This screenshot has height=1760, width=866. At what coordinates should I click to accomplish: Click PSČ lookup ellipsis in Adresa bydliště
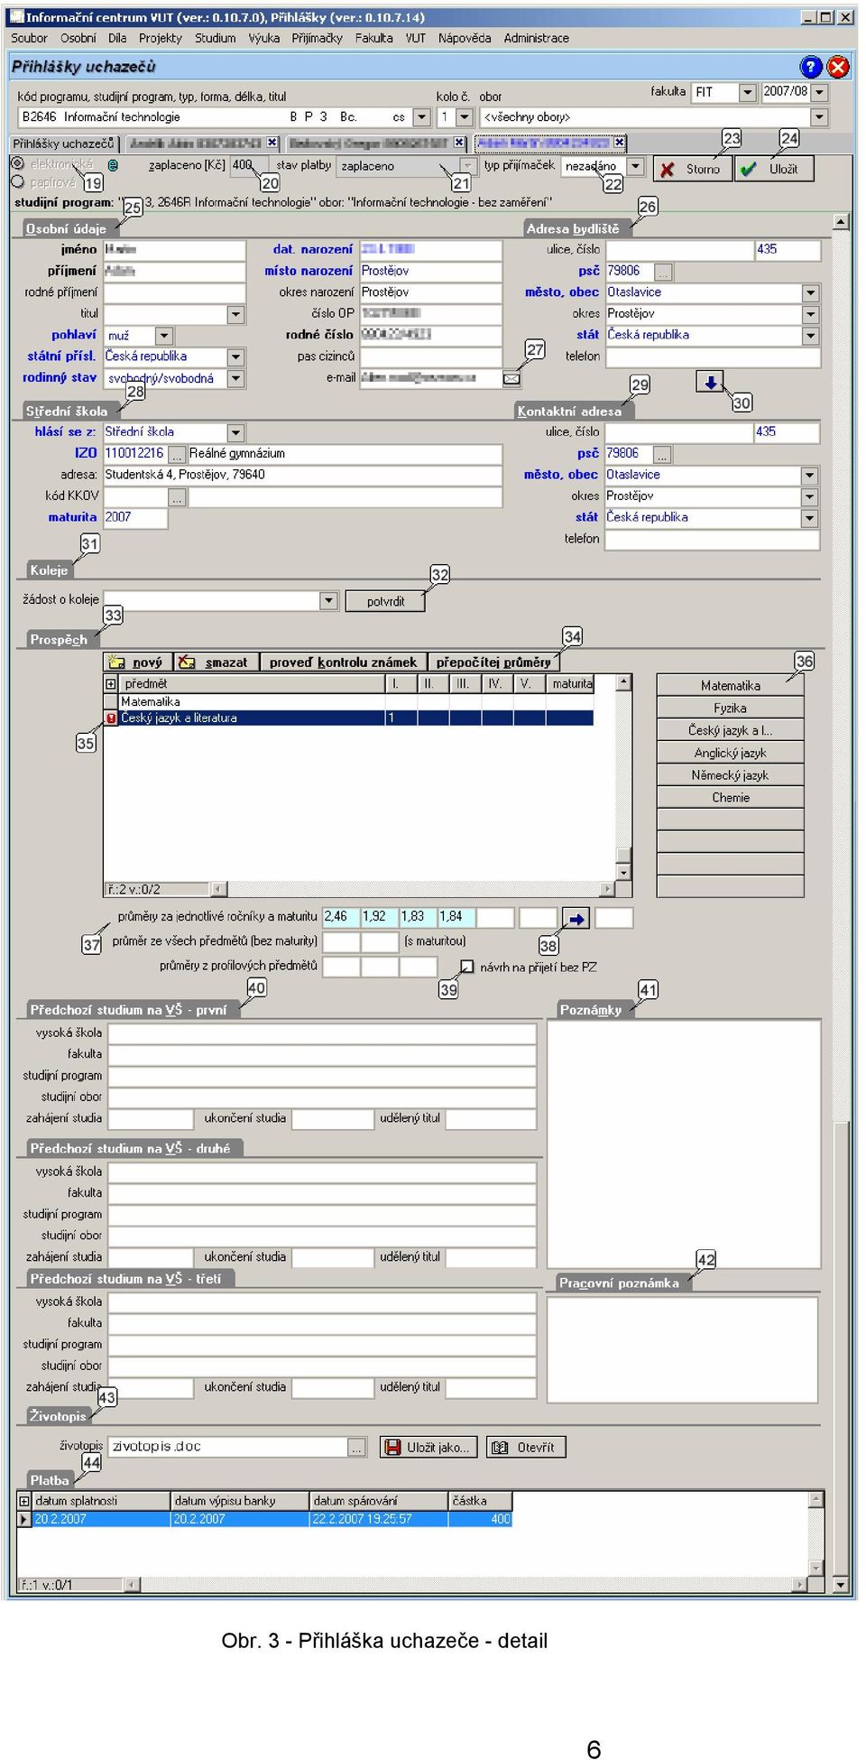[x=663, y=272]
